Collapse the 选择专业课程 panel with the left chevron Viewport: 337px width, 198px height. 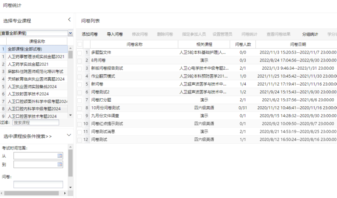(69, 20)
